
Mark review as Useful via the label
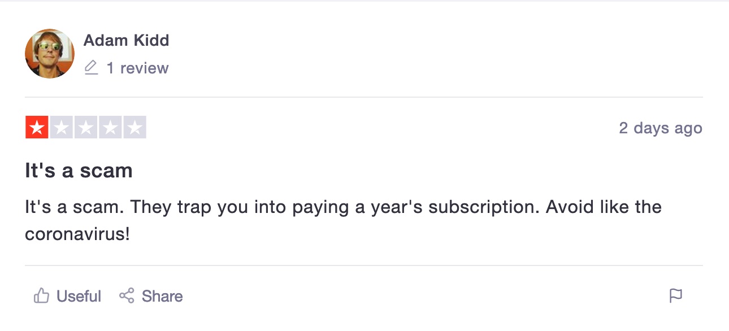[79, 296]
